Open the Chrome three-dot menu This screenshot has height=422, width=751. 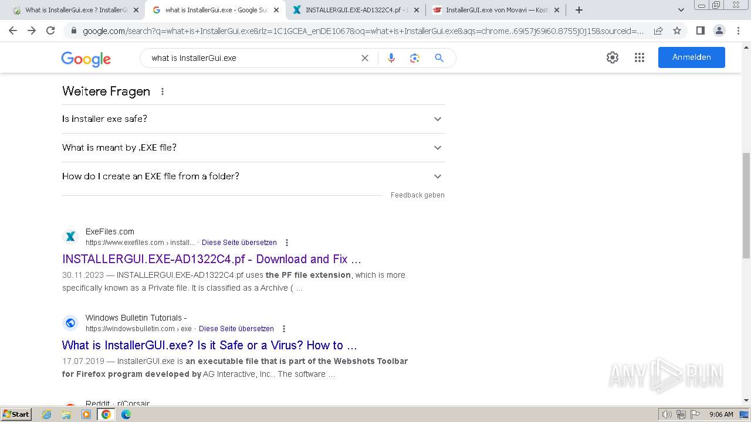click(x=738, y=30)
